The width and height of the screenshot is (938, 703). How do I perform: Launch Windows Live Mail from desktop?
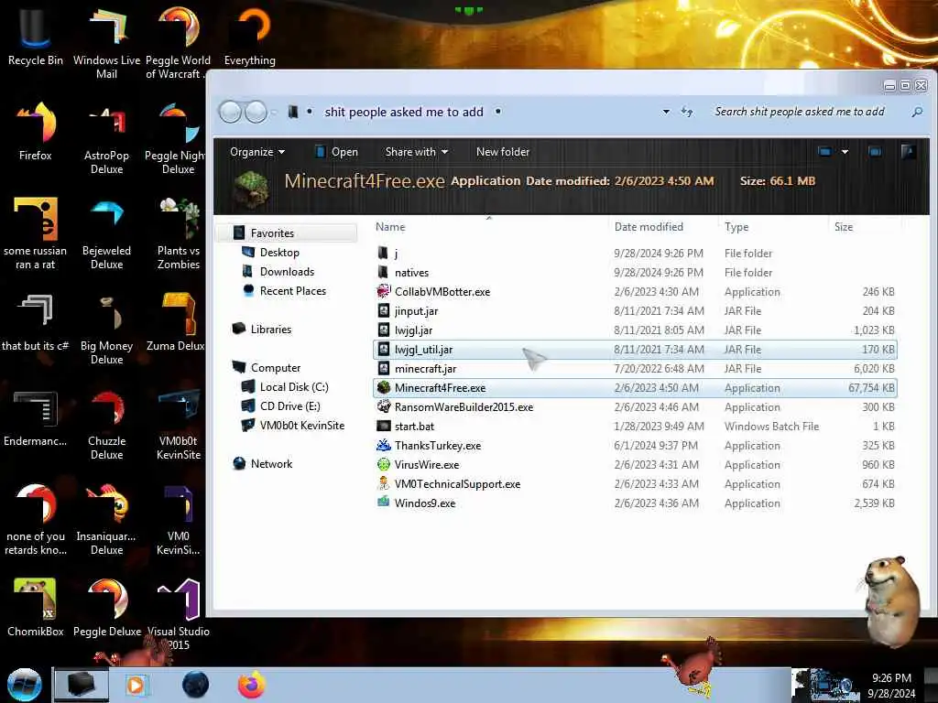[x=106, y=42]
